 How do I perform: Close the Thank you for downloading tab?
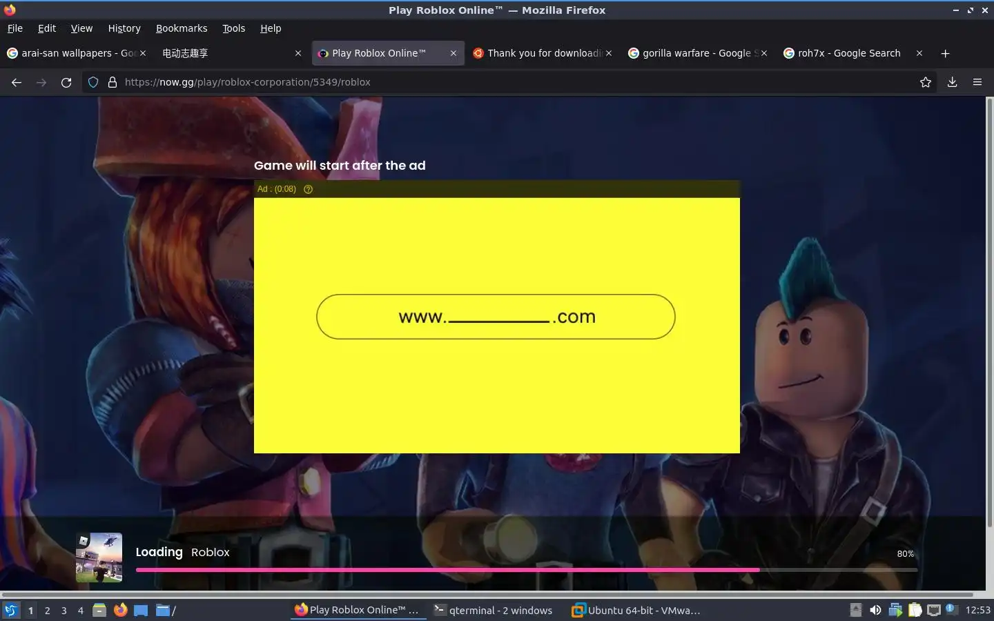point(609,53)
